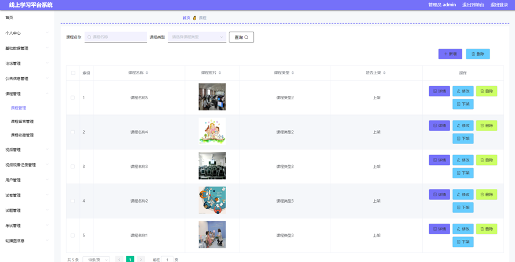This screenshot has width=515, height=262.
Task: Click 下架 for 课程名称1
Action: (463, 242)
